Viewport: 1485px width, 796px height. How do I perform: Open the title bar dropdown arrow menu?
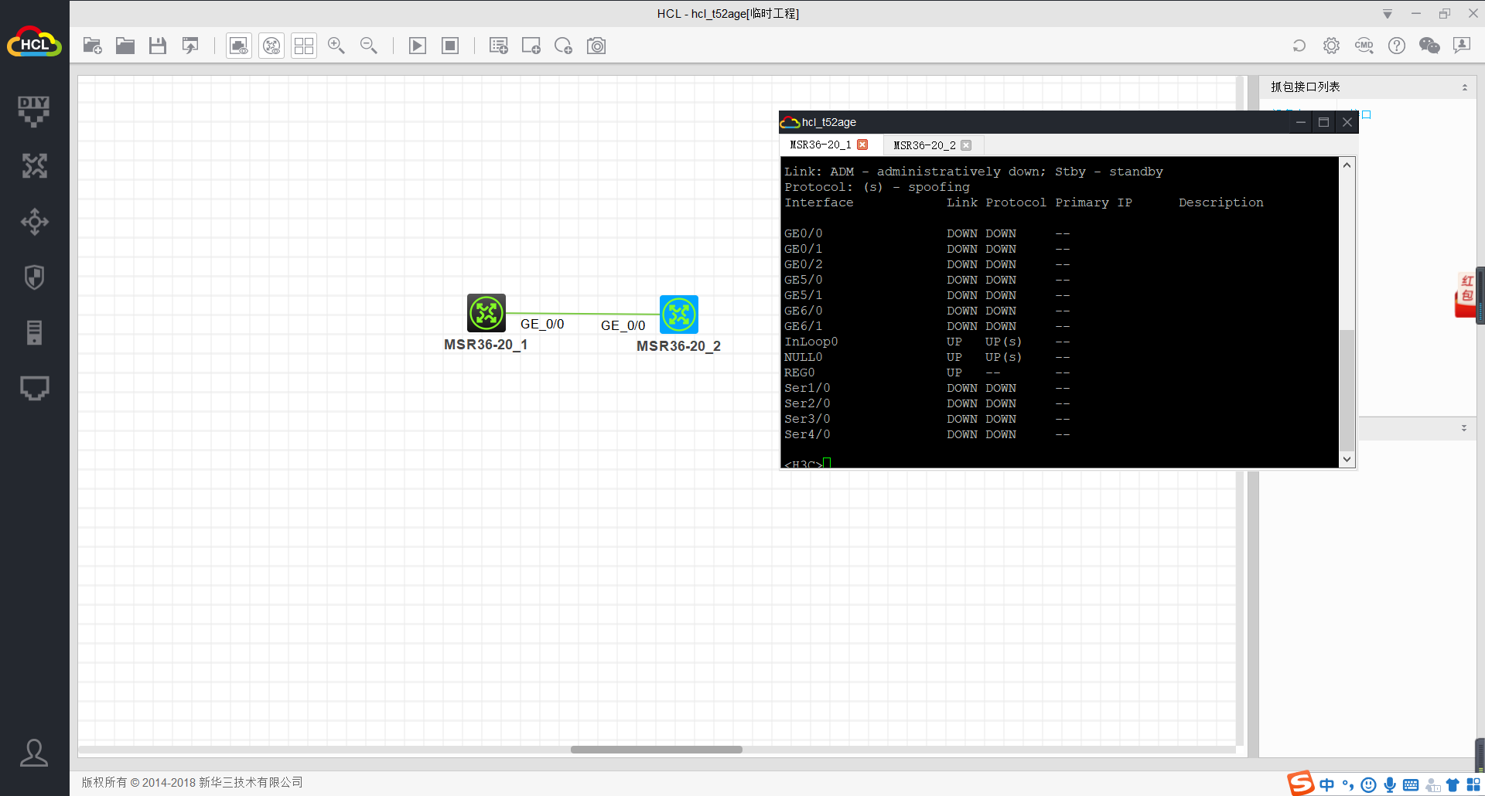click(1388, 14)
